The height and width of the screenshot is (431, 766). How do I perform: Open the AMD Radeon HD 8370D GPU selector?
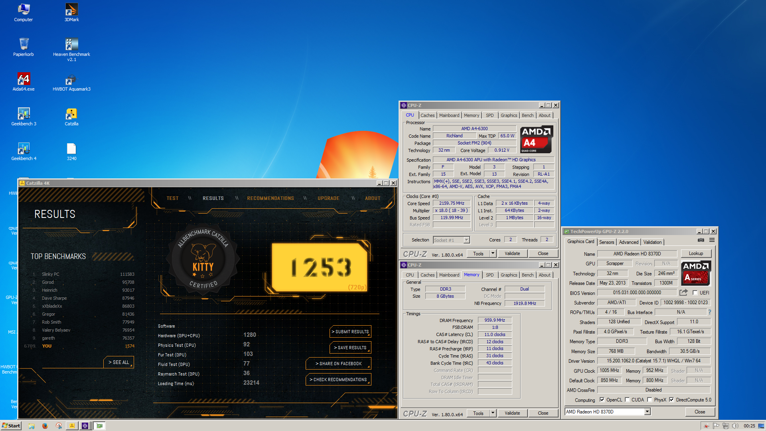point(608,412)
